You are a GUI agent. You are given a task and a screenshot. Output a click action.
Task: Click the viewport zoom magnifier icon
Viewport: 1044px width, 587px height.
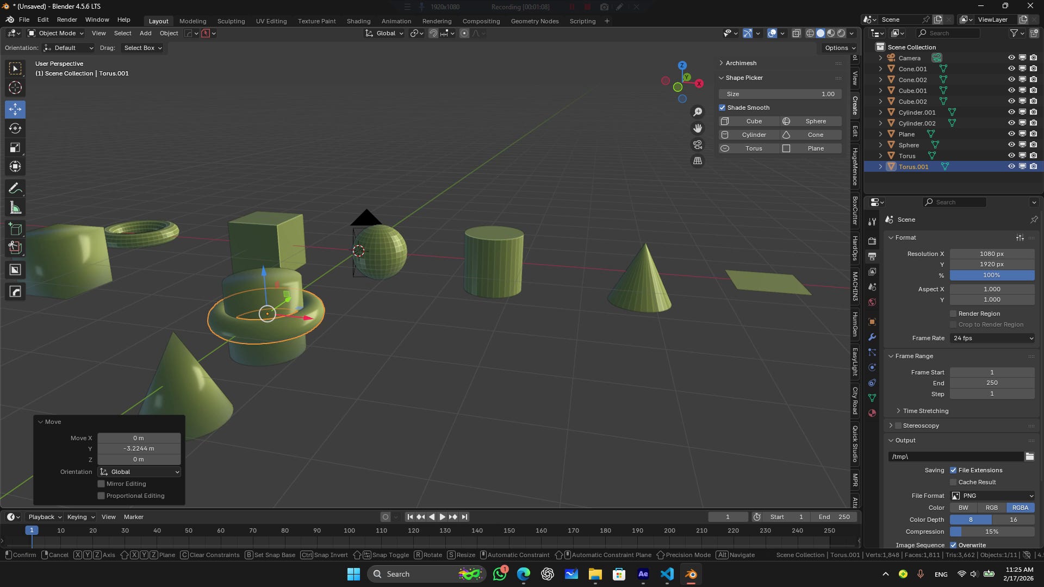pyautogui.click(x=698, y=112)
